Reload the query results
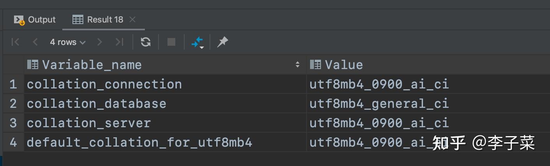Image resolution: width=550 pixels, height=166 pixels. tap(146, 42)
